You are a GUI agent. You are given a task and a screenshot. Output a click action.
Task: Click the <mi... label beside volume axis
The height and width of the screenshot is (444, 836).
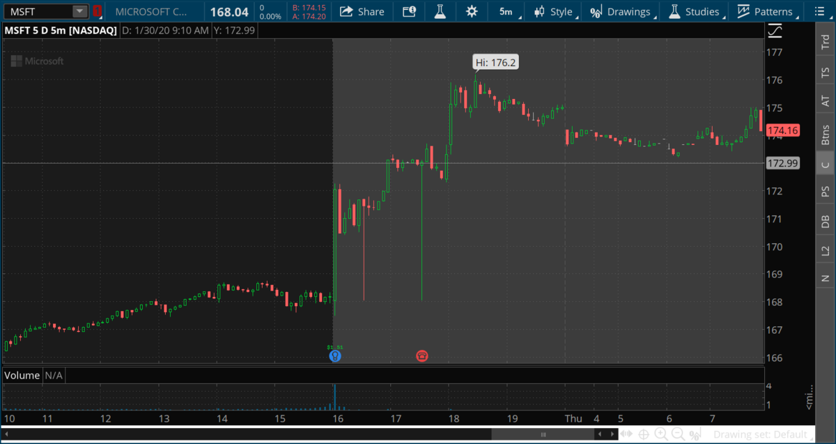(x=809, y=396)
